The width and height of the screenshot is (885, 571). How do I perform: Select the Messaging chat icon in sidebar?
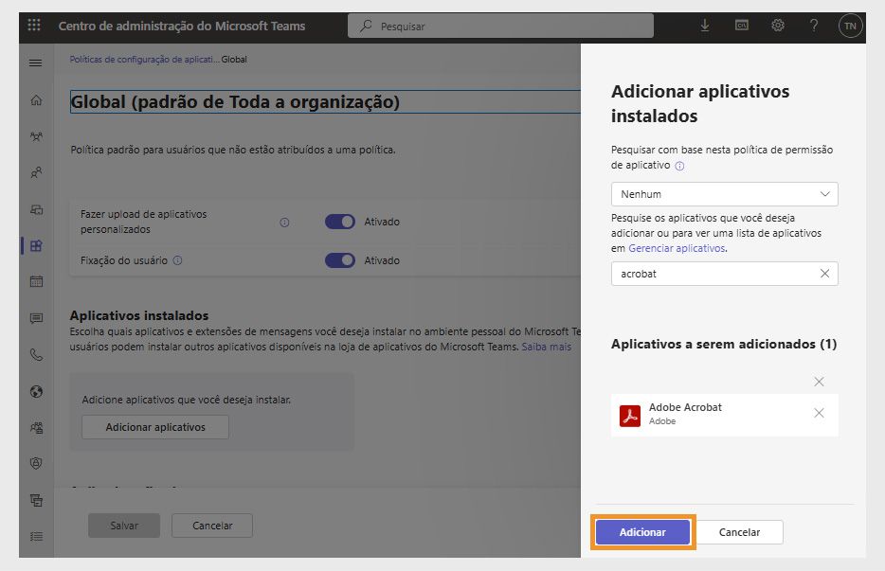pyautogui.click(x=36, y=317)
